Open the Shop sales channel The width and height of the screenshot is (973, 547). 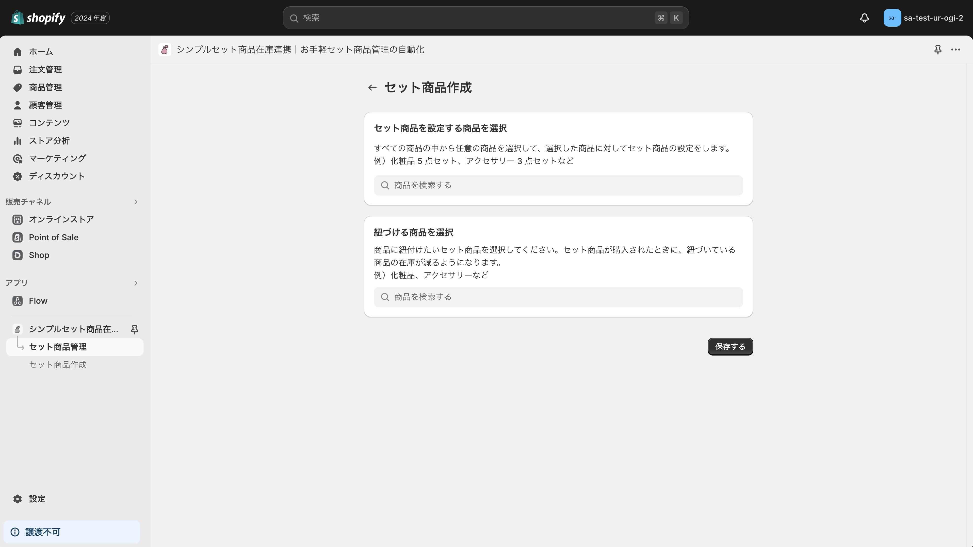tap(39, 255)
